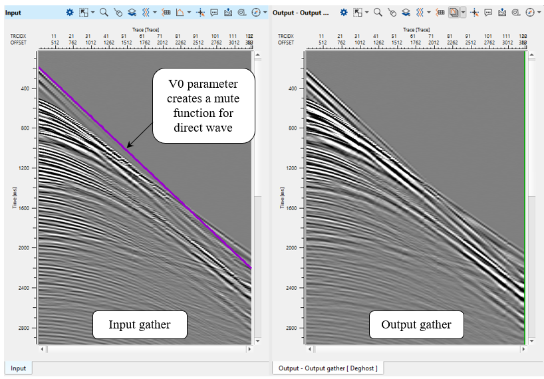Screen dimensions: 544x379
Task: Click layers icon in Output panel toolbar
Action: pyautogui.click(x=405, y=13)
